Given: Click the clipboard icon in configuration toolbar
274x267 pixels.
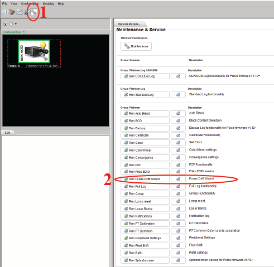Looking at the screenshot, I should (11, 24).
